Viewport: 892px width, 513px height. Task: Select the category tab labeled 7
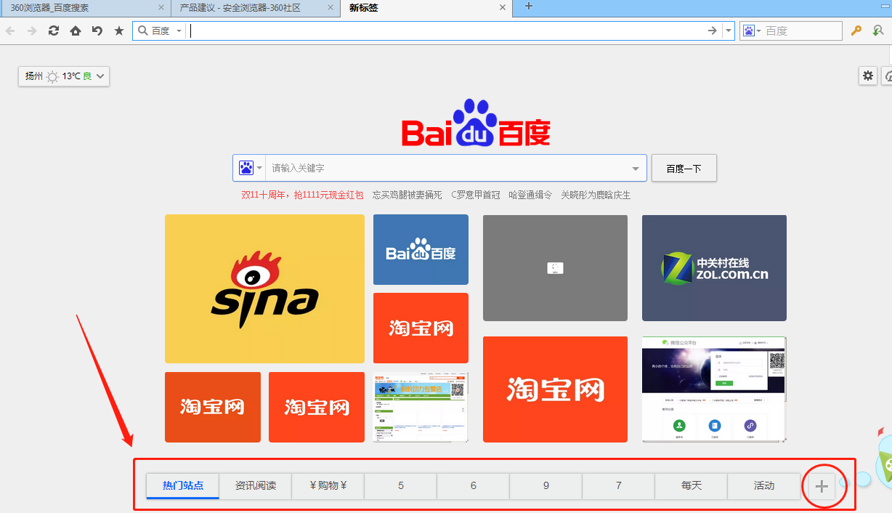click(619, 486)
